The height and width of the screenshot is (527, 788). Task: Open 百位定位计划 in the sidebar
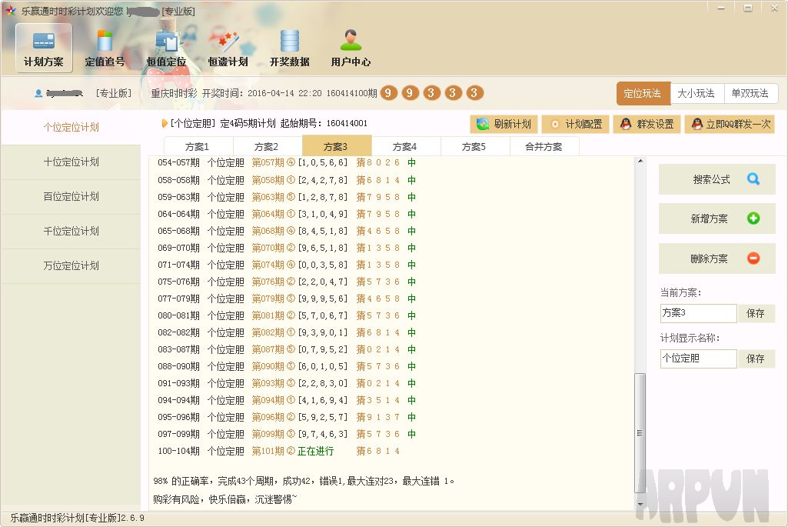point(71,197)
